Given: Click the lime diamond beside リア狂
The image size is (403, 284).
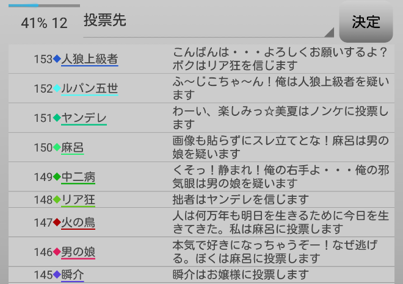Looking at the screenshot, I should point(57,199).
